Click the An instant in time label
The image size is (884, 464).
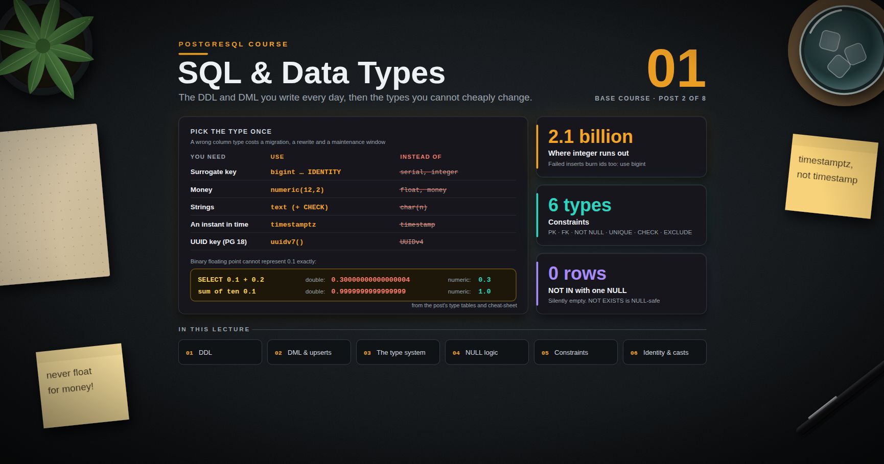click(x=219, y=225)
